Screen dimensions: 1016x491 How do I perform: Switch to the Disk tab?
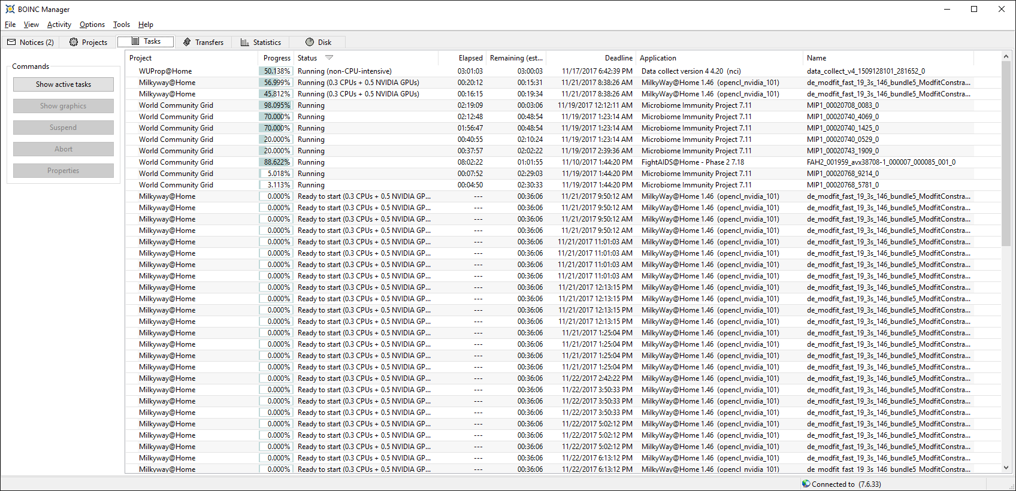[318, 42]
